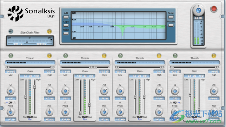
Task: Click the Att knob in the 90 Hz band
Action: [x=49, y=91]
